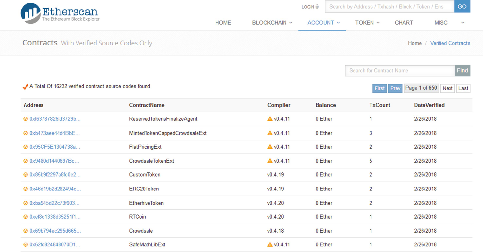483x252 pixels.
Task: Click the Address column header
Action: pos(33,105)
